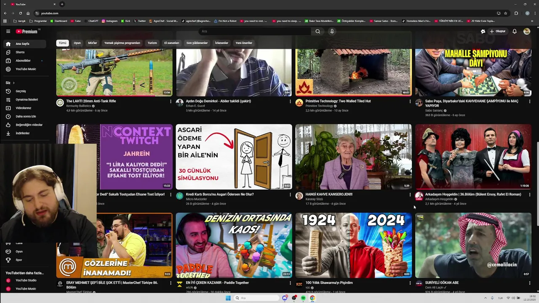This screenshot has width=539, height=303.
Task: Reload the page in Chrome toolbar
Action: (x=20, y=13)
